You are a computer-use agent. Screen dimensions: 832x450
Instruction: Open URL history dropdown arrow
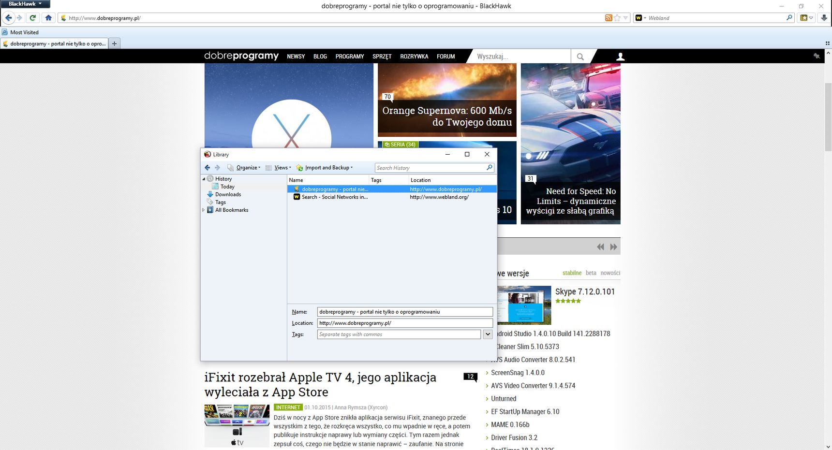[x=625, y=18]
